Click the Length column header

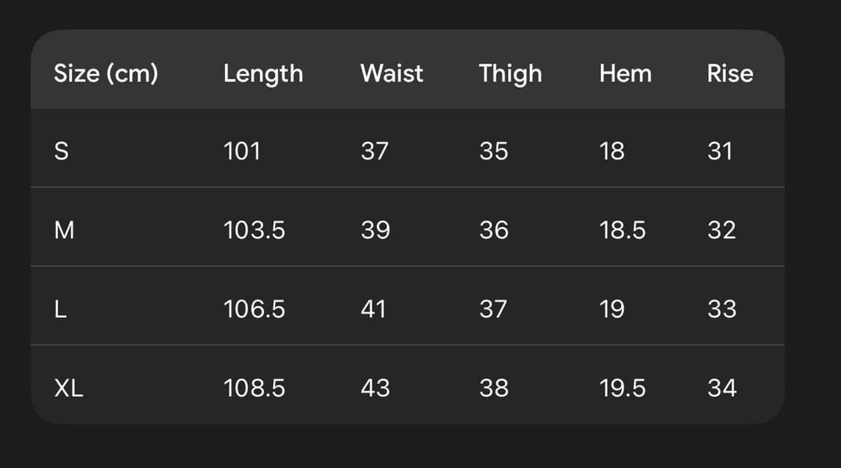tap(263, 73)
